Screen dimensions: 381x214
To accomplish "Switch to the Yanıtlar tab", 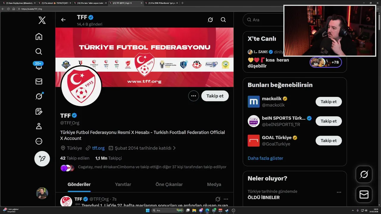I will point(123,184).
